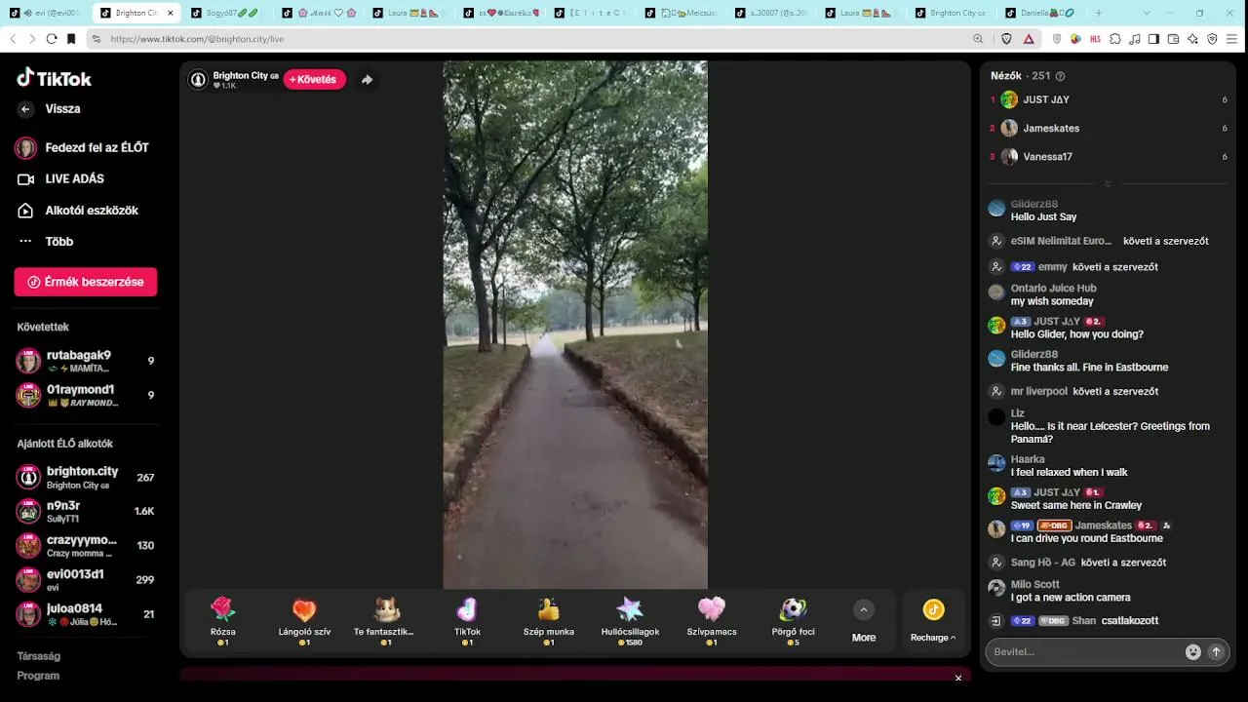Go back using browser back arrow
The width and height of the screenshot is (1248, 702).
13,39
